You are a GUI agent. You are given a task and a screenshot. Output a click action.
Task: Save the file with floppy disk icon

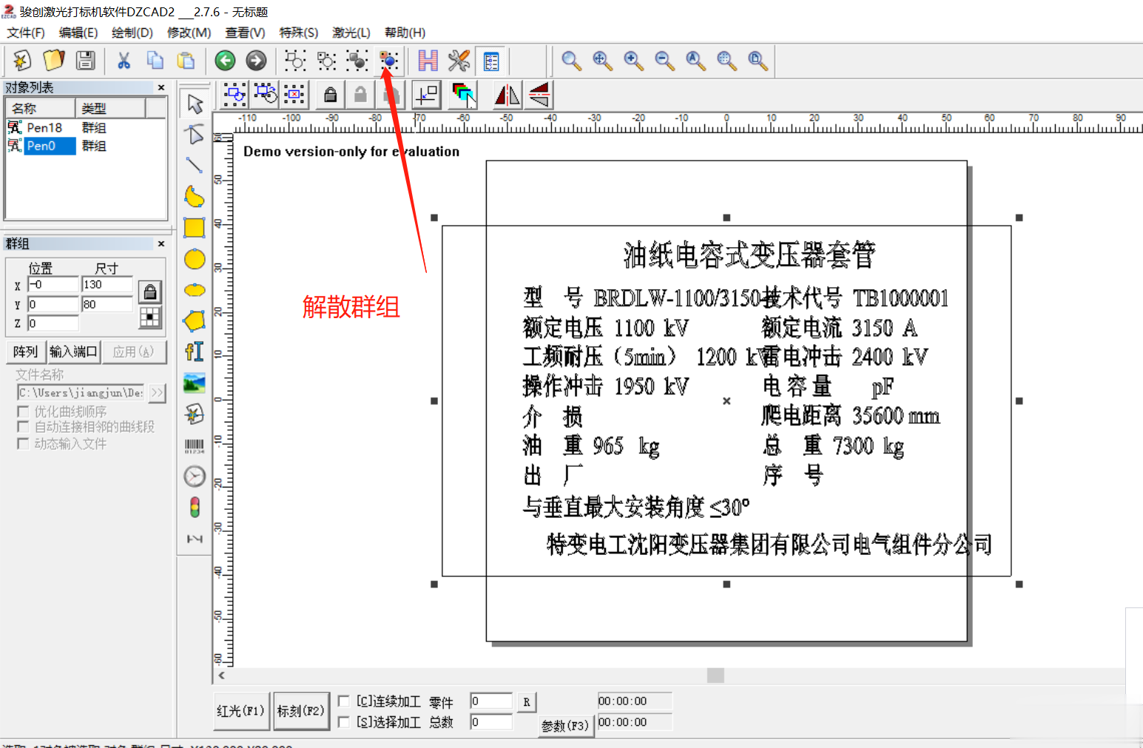pos(85,61)
